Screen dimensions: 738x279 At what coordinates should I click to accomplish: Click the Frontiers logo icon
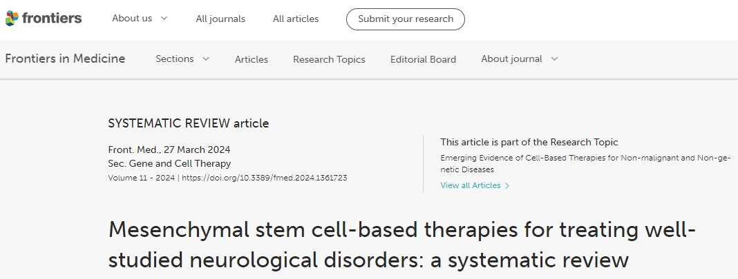pos(12,19)
